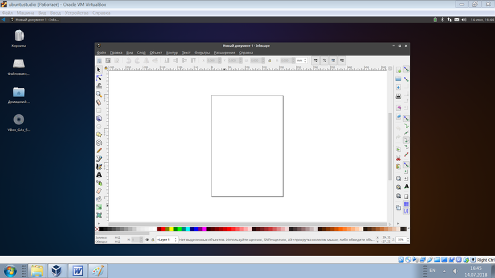Select the Selector arrow tool

point(99,69)
